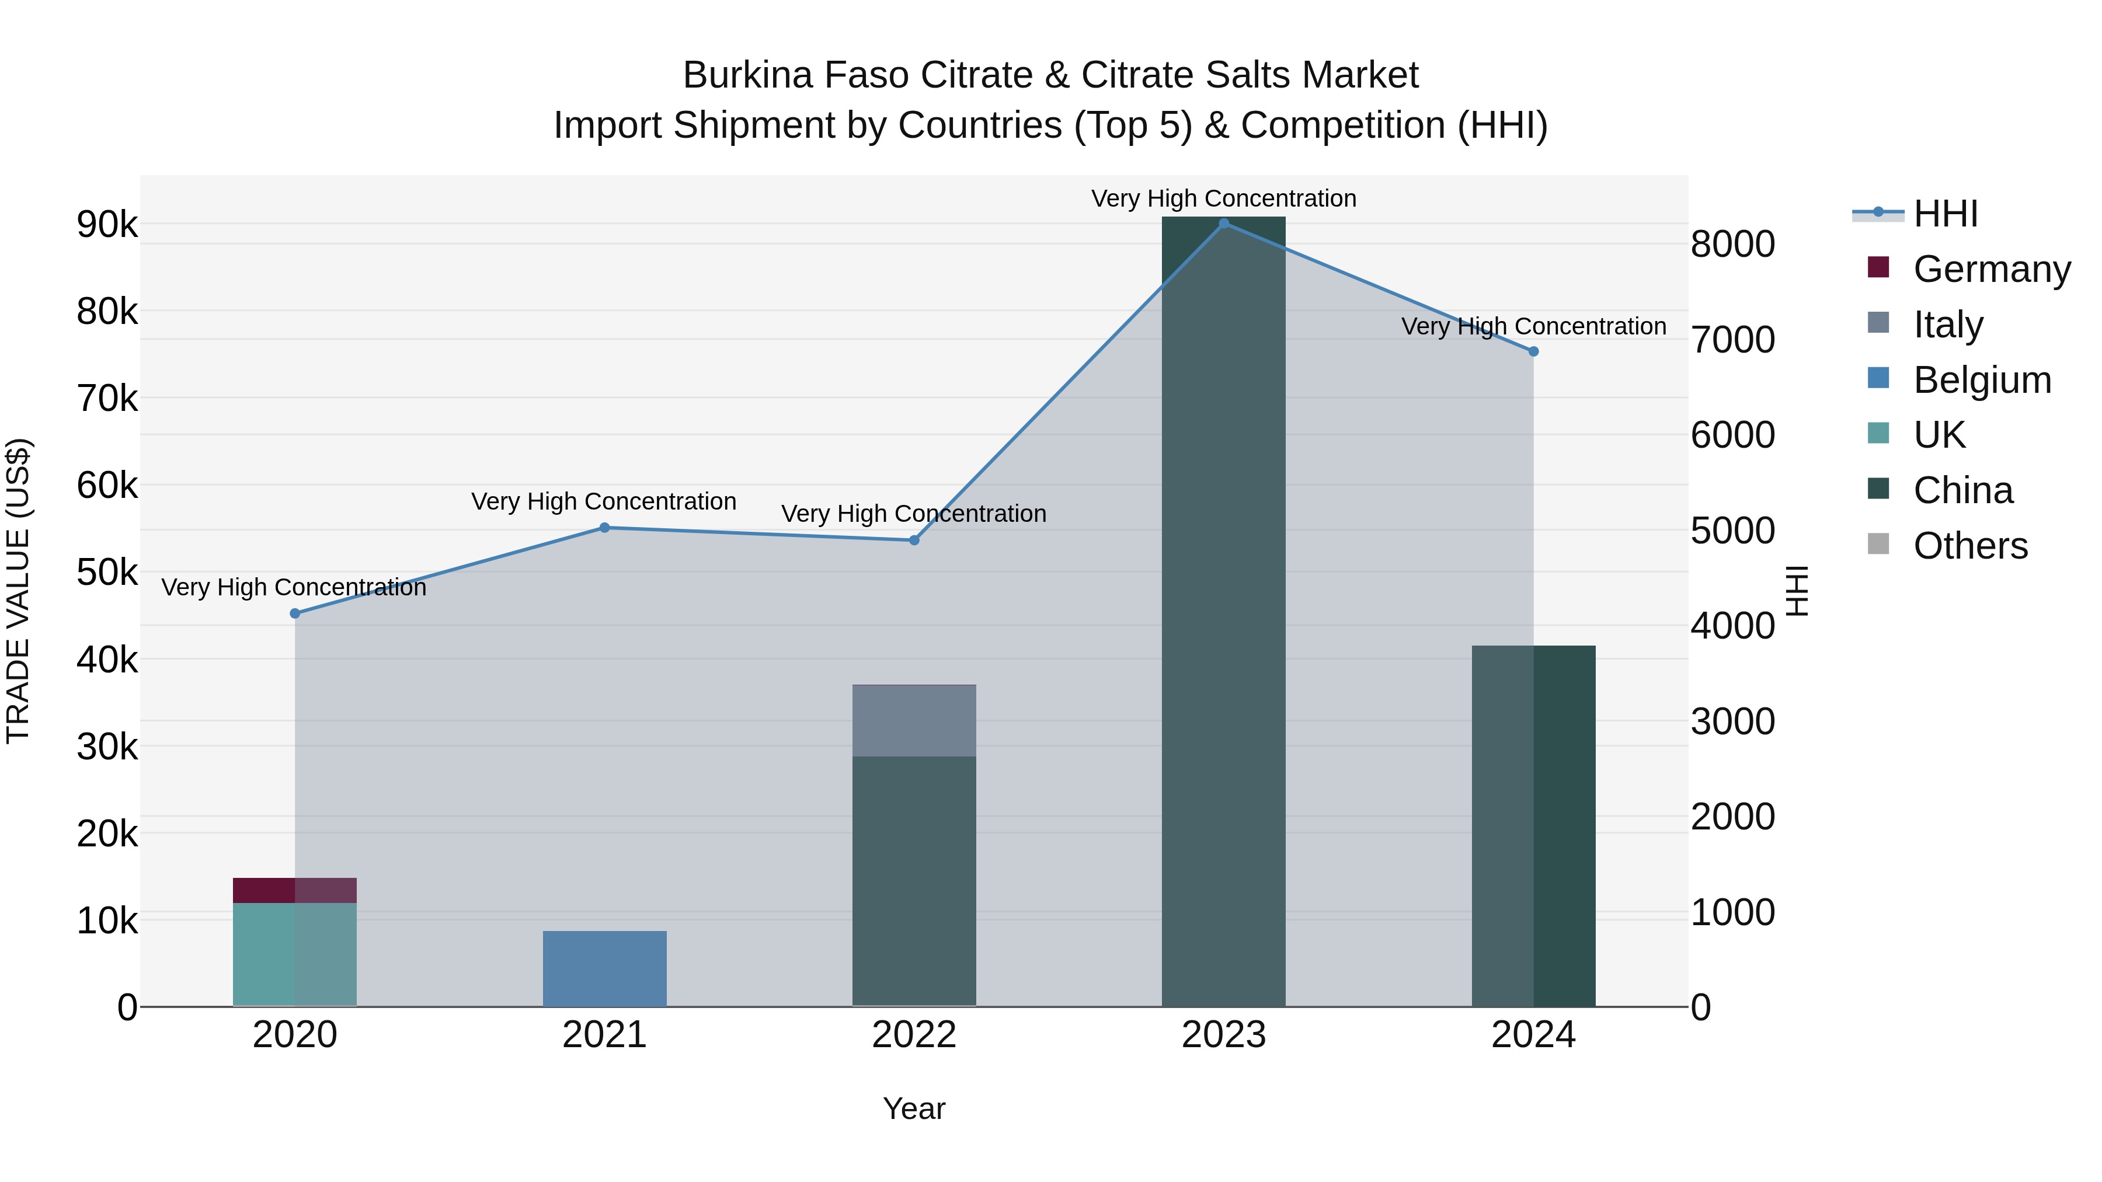Click the 'TRADE VALUE (US$)' axis title

click(18, 591)
